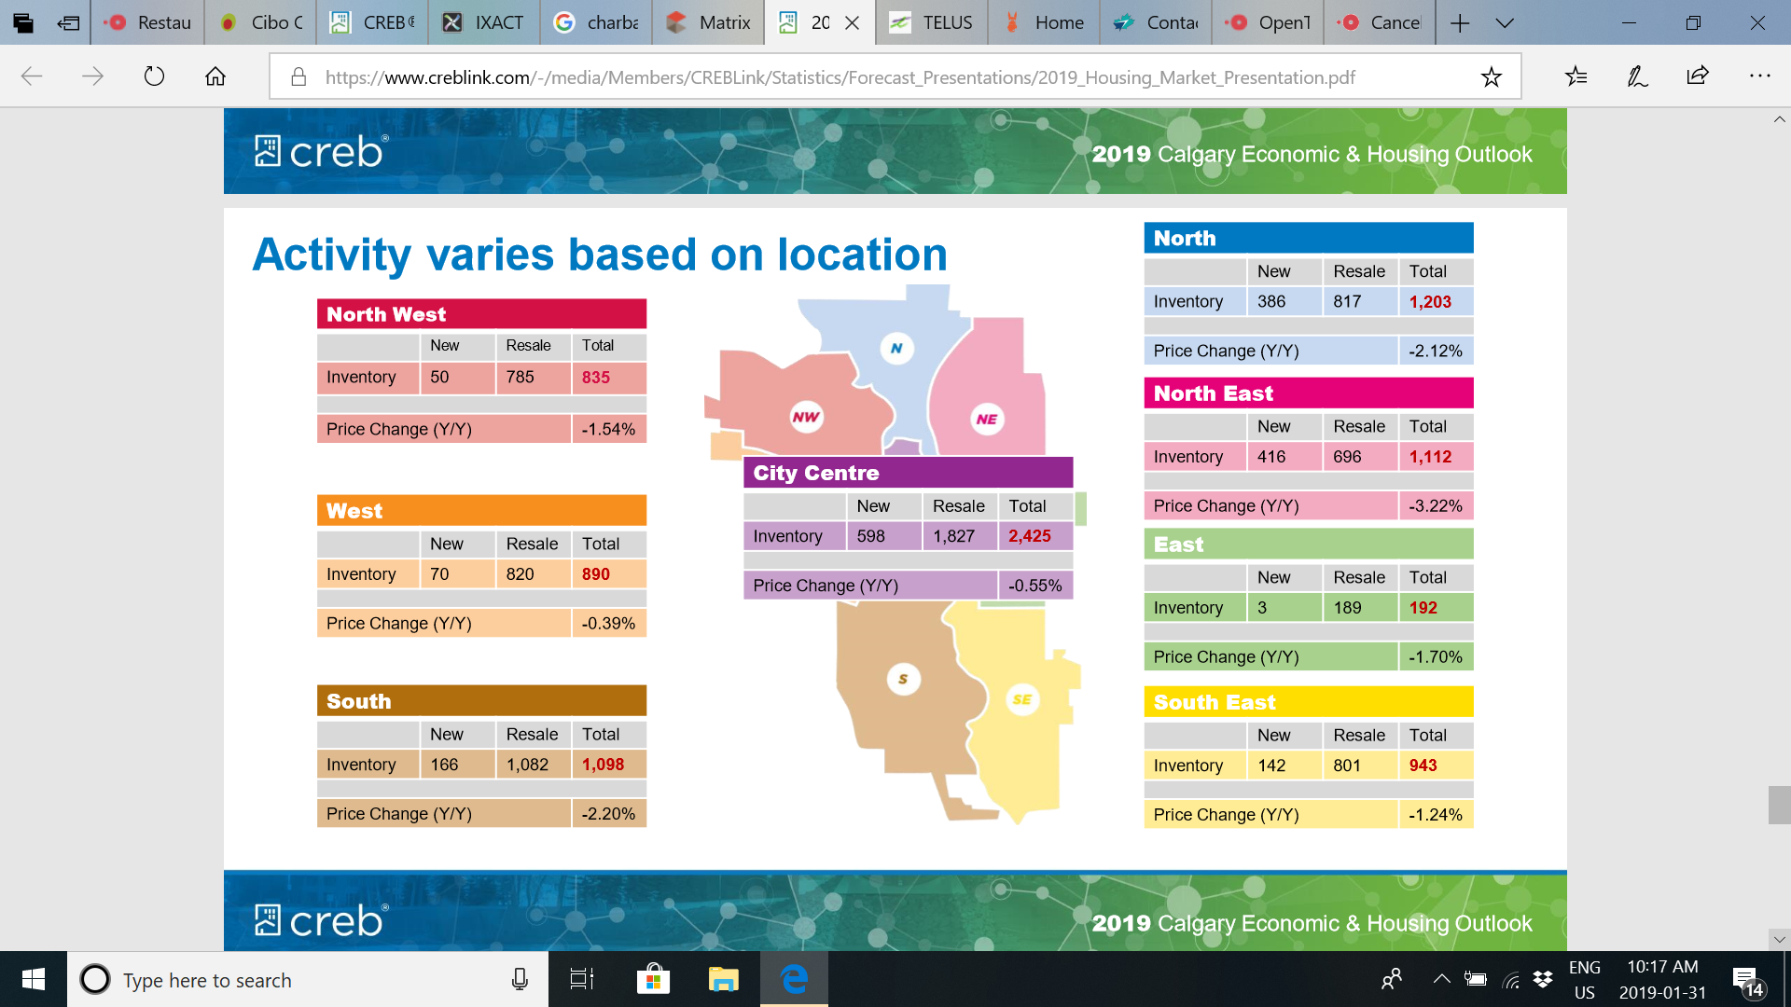Click the Set tabs aside icon
The height and width of the screenshot is (1007, 1791).
tap(67, 22)
